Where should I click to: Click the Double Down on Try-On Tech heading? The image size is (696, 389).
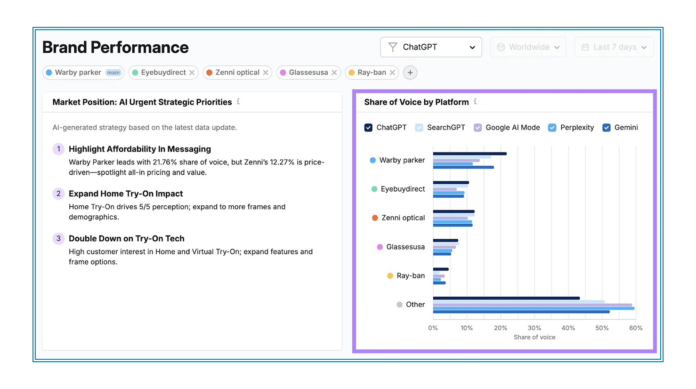coord(127,238)
